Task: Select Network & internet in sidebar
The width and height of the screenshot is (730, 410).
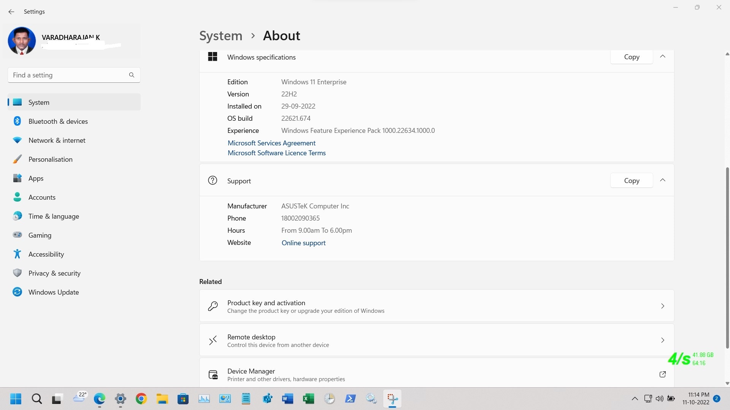Action: (x=57, y=140)
